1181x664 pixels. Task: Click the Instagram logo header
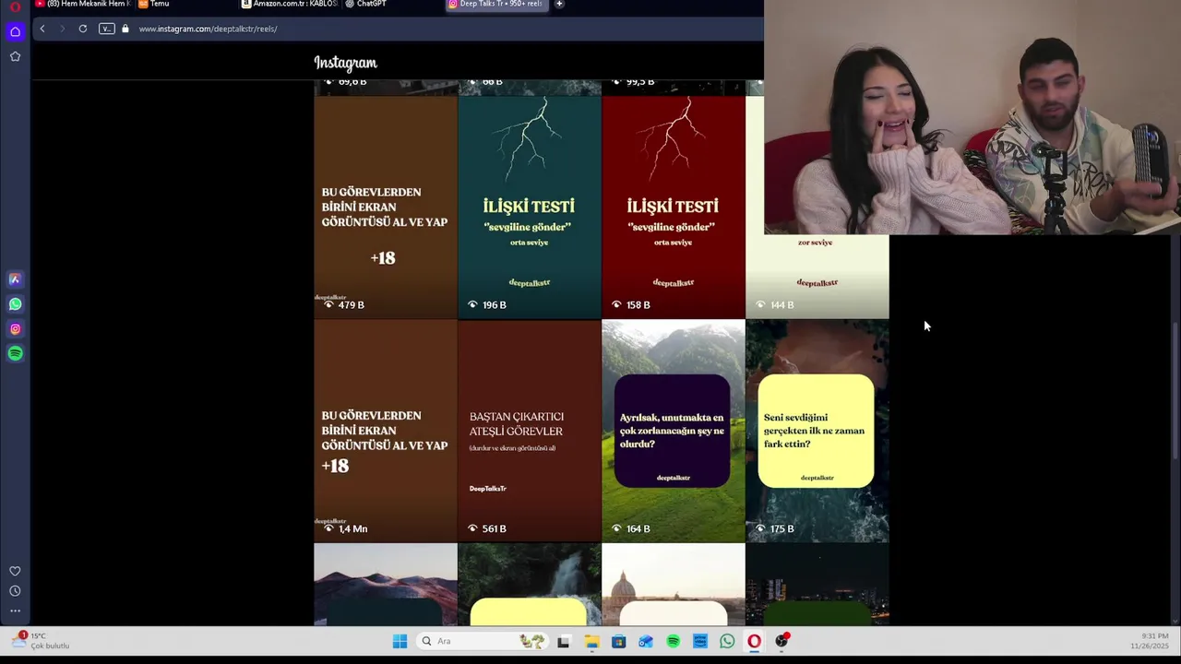tap(345, 63)
